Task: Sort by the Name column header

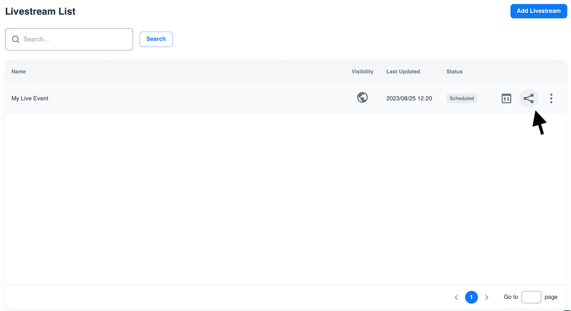Action: click(19, 72)
